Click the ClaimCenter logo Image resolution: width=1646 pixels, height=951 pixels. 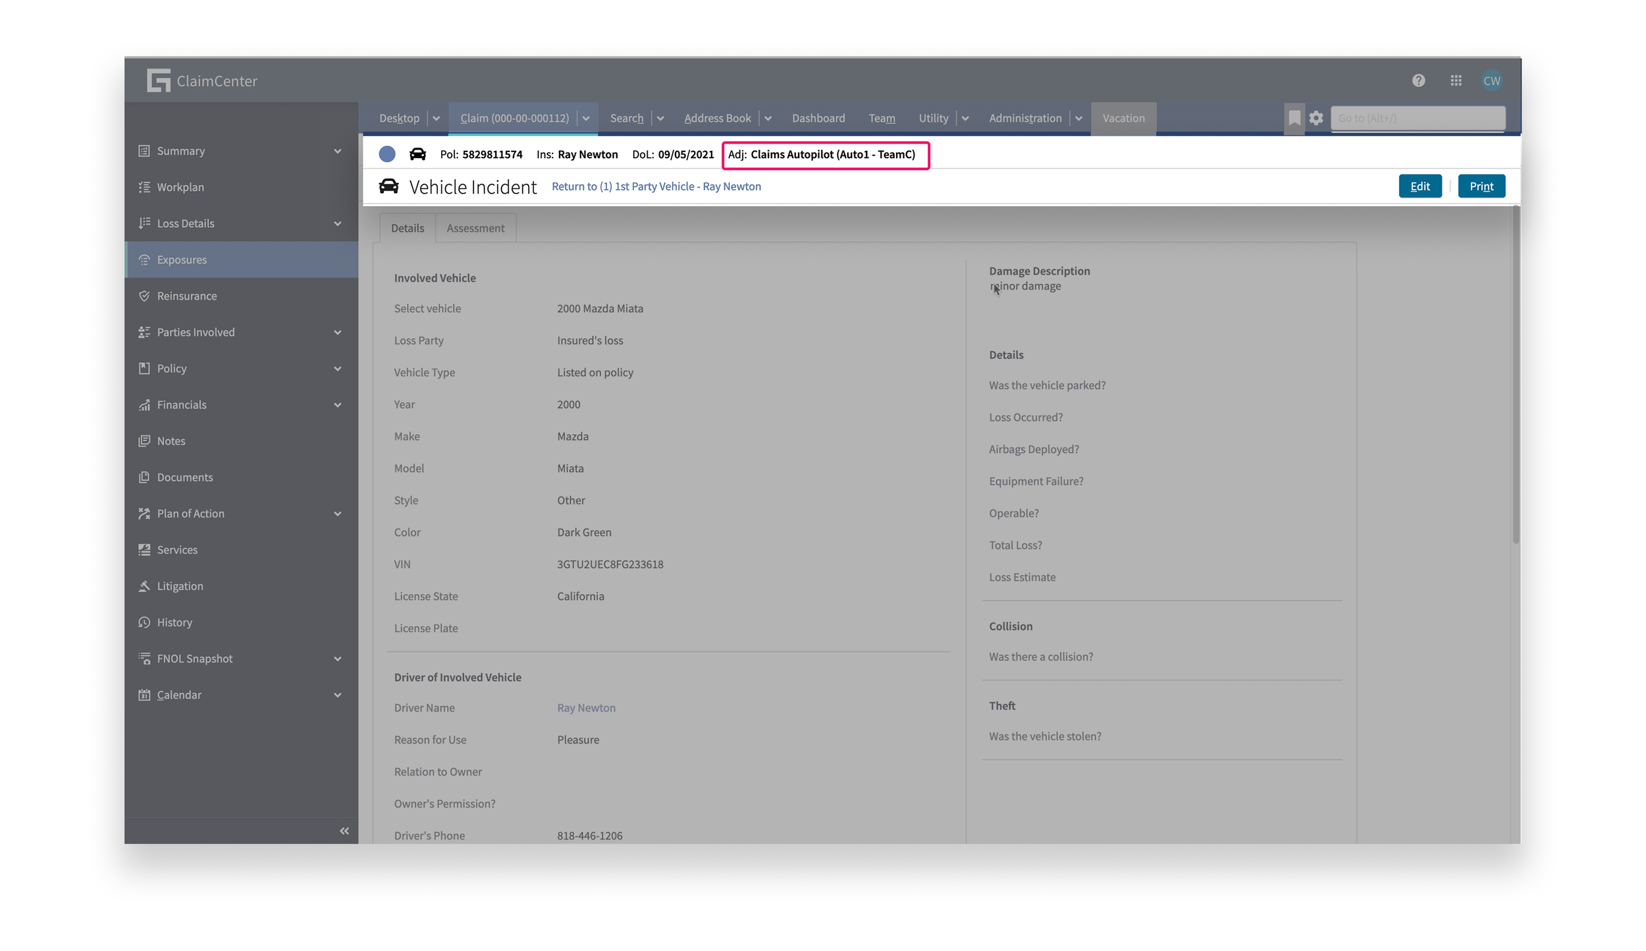click(201, 80)
